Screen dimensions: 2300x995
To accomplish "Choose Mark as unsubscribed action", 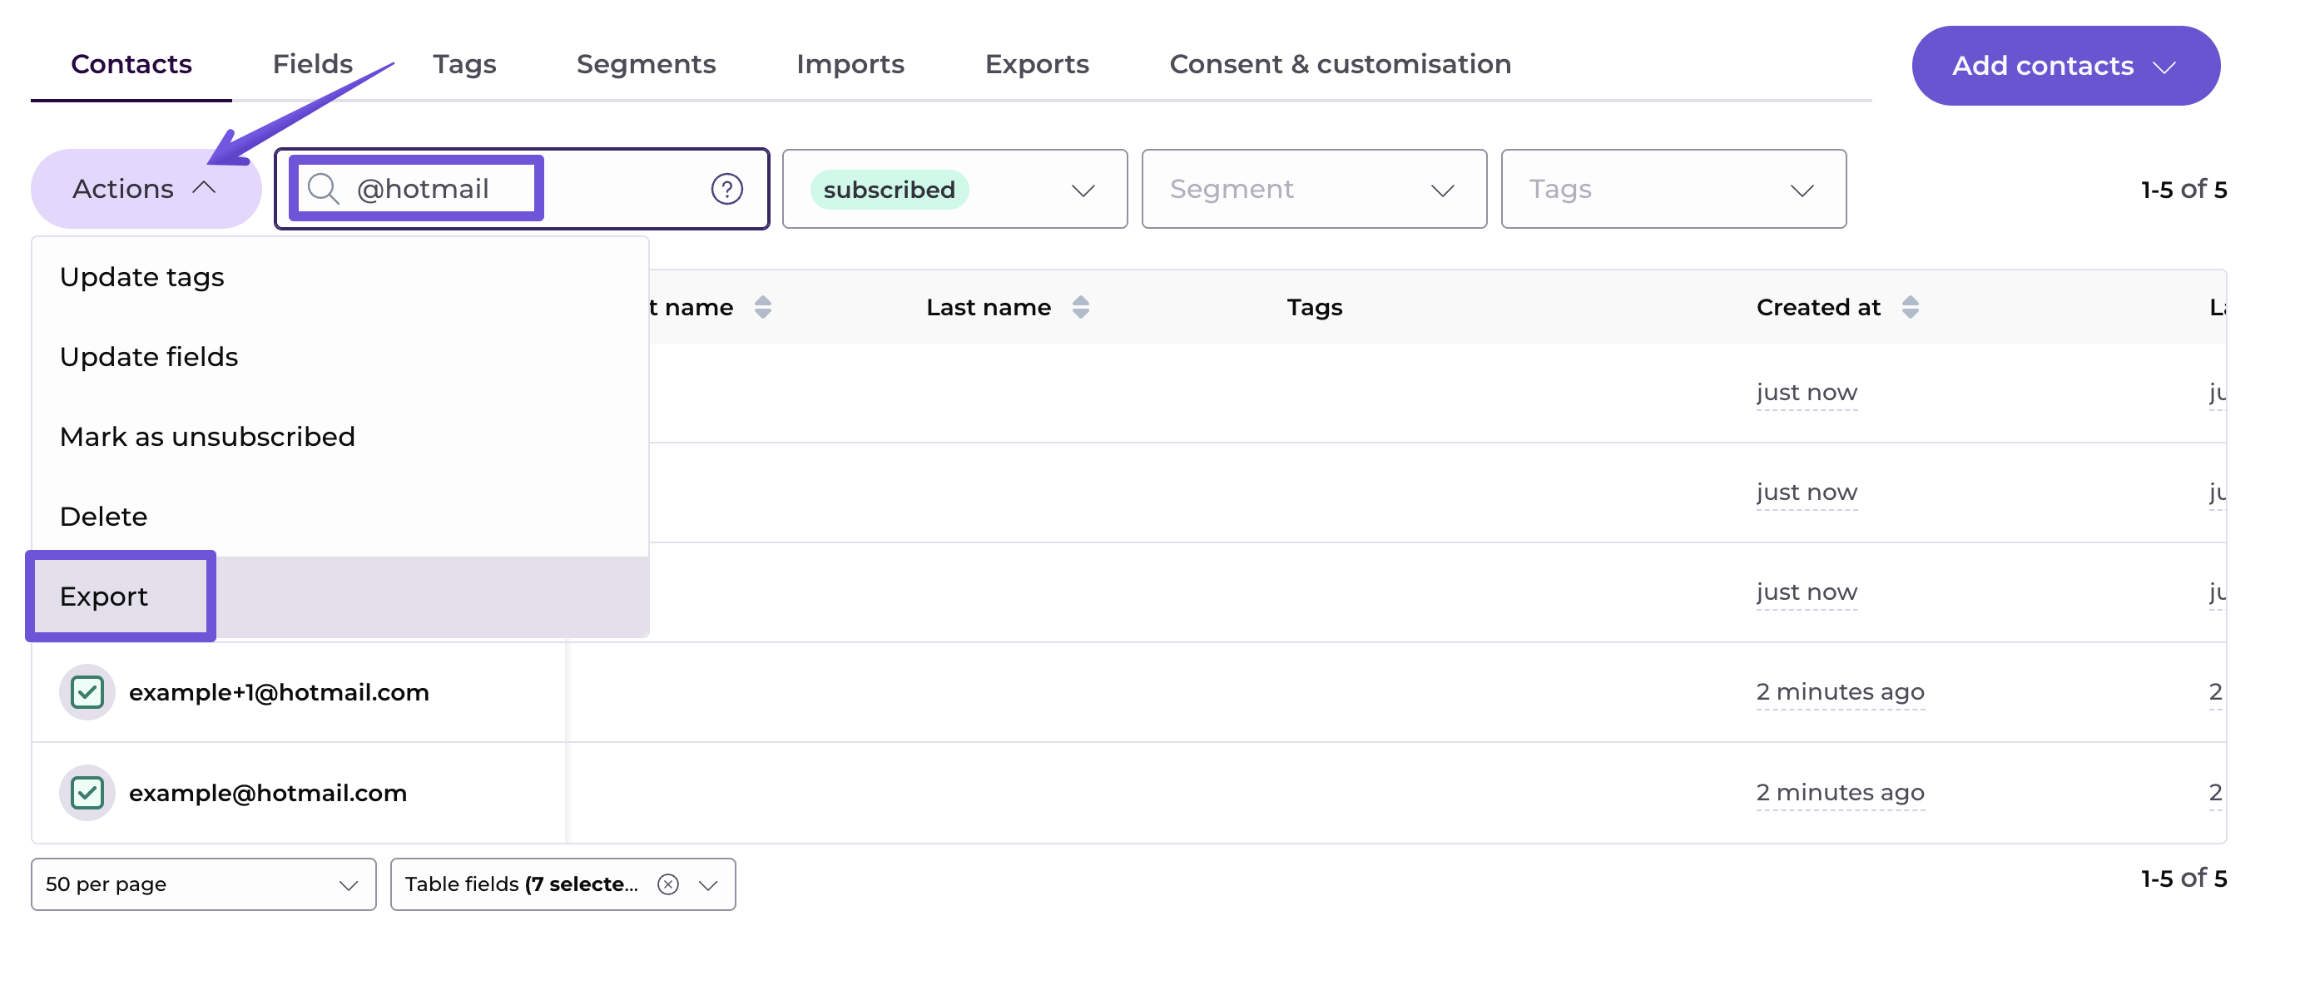I will pyautogui.click(x=207, y=438).
